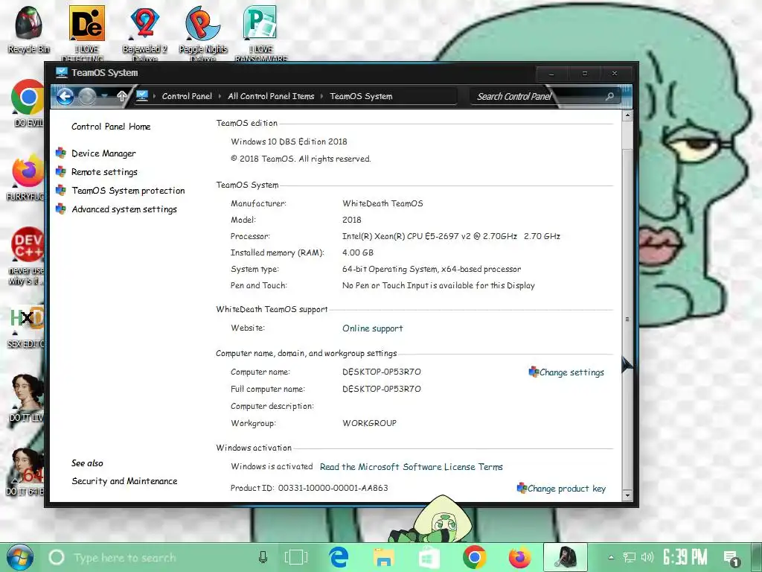Image resolution: width=762 pixels, height=572 pixels.
Task: Show hidden tray icons arrow
Action: [611, 557]
